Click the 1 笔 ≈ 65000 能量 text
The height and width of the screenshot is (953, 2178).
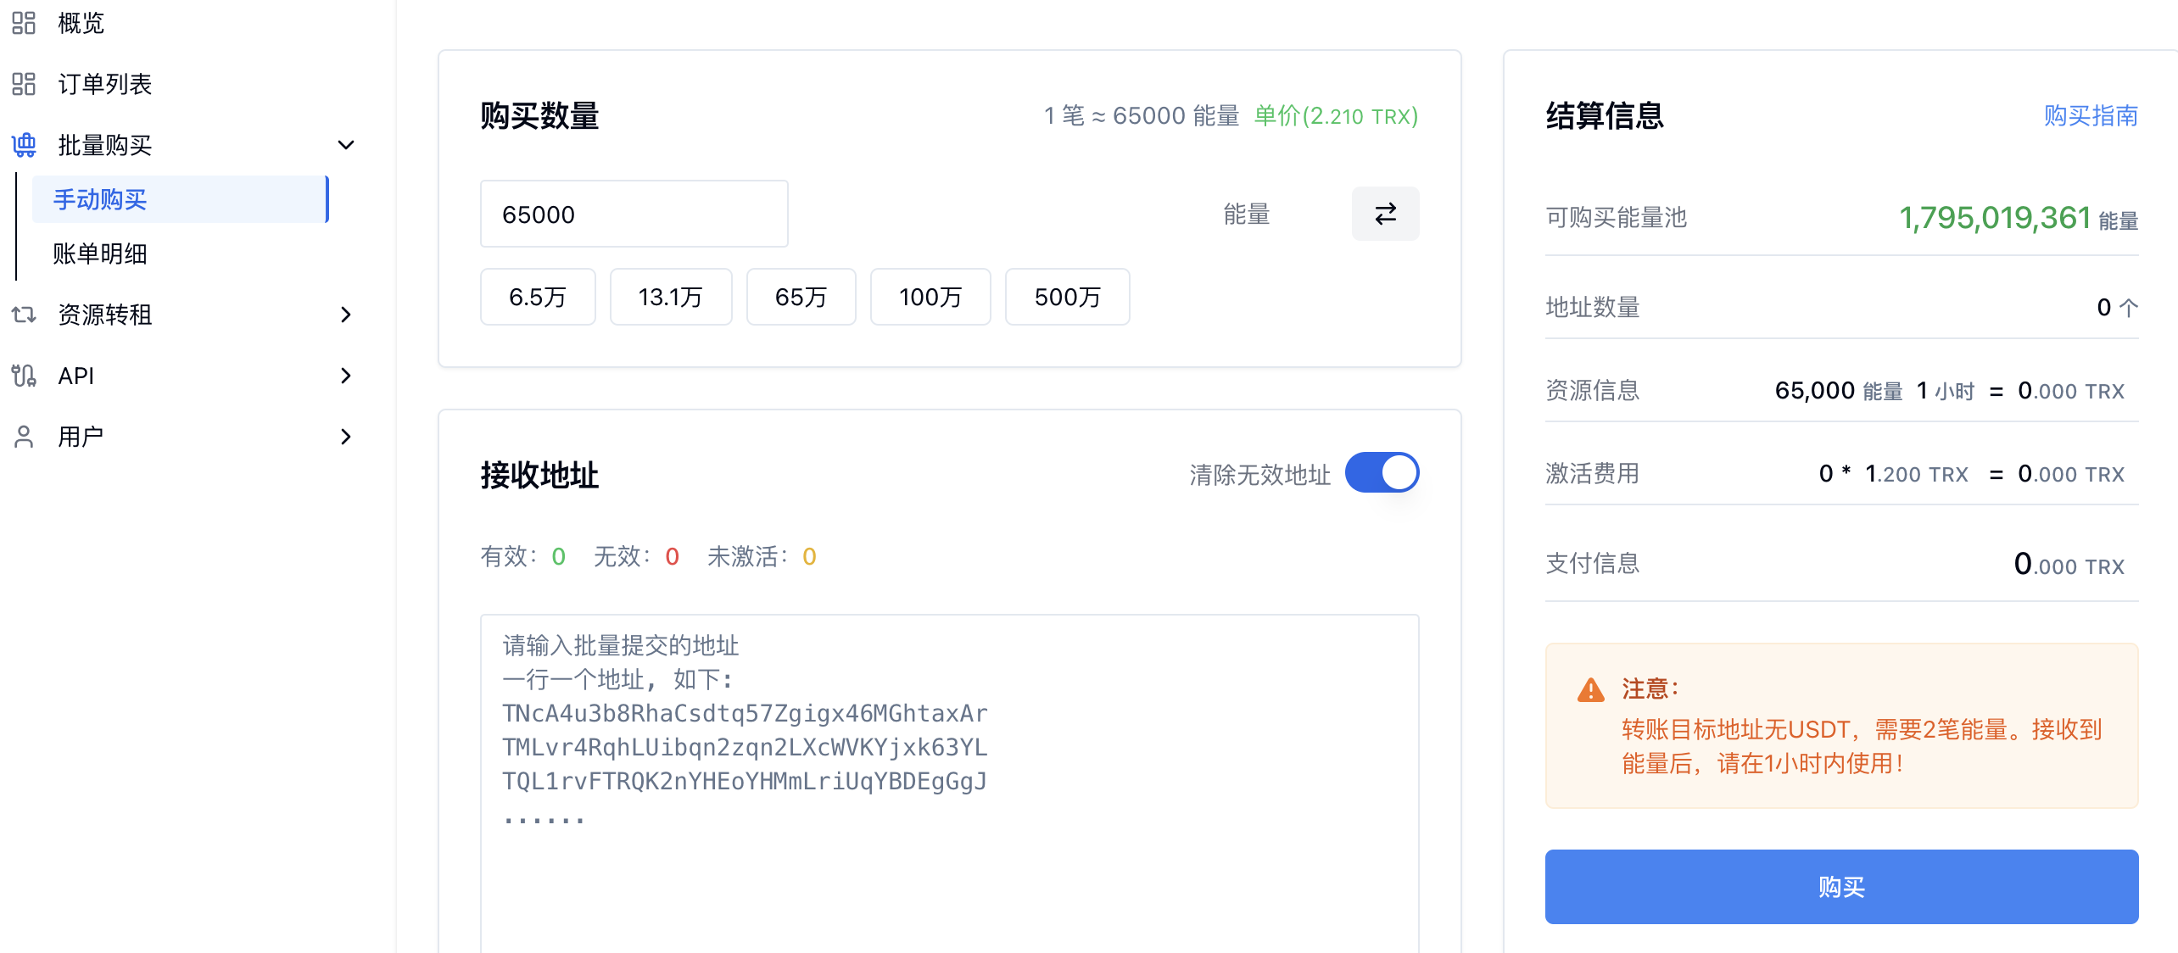(x=1142, y=115)
